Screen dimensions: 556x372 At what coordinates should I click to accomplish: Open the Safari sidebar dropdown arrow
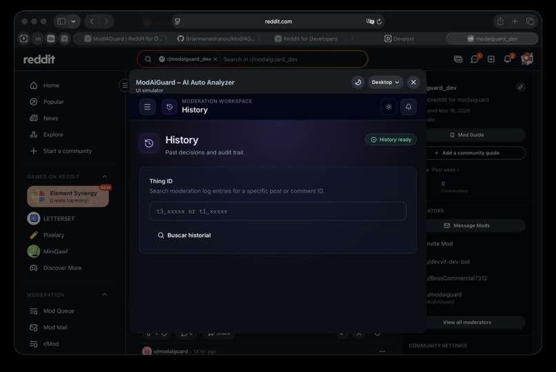(x=73, y=21)
